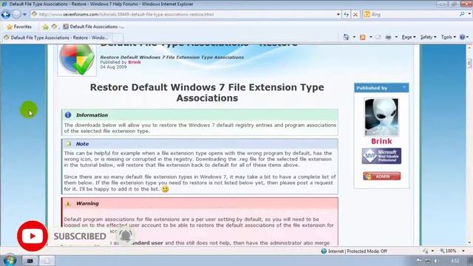Click into the Bing search box
Image resolution: width=473 pixels, height=266 pixels.
(410, 14)
